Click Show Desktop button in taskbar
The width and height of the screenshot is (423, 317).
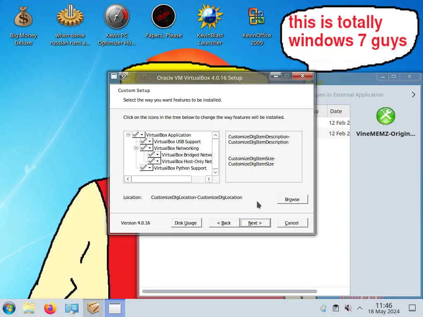tap(412, 308)
